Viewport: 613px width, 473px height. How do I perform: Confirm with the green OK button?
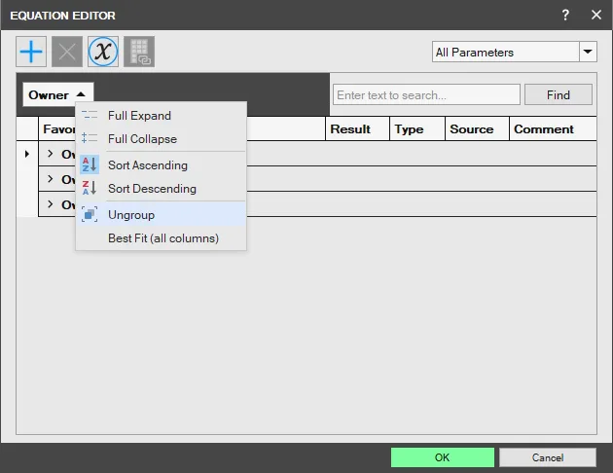[442, 457]
